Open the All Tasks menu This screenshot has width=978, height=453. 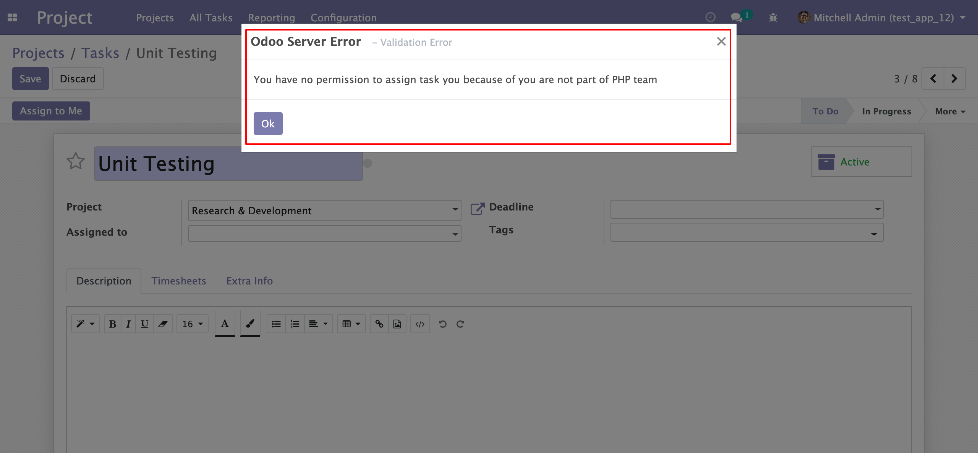pyautogui.click(x=211, y=18)
